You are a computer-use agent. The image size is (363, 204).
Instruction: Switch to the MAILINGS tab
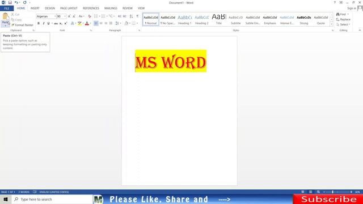[111, 8]
